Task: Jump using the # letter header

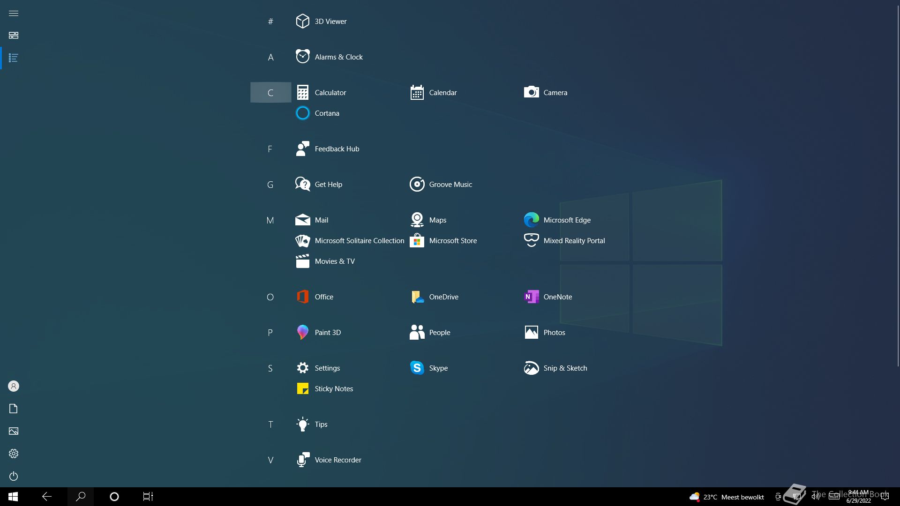Action: (x=270, y=22)
